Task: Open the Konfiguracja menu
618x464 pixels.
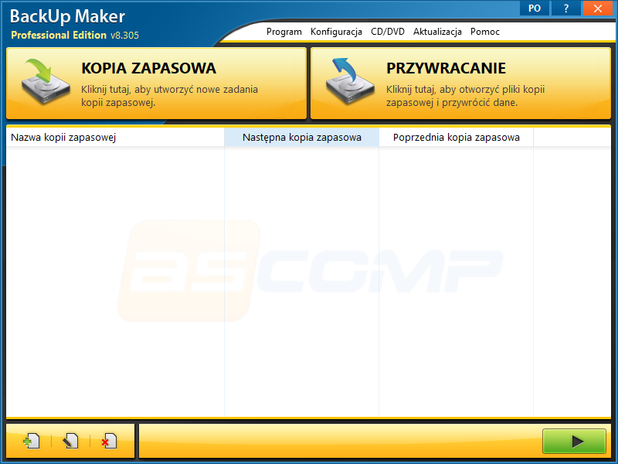Action: point(336,32)
